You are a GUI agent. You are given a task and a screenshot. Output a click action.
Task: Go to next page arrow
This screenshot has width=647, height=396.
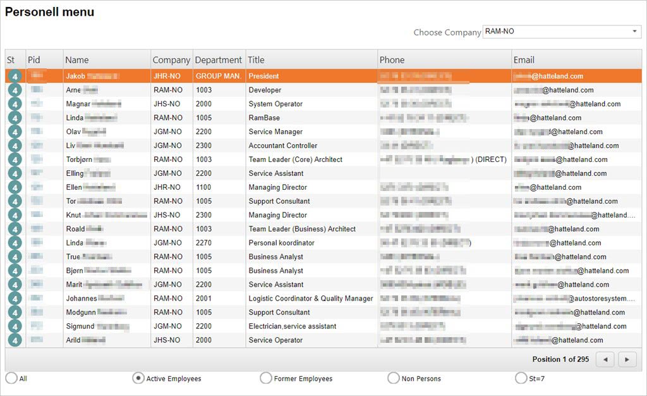(x=627, y=359)
